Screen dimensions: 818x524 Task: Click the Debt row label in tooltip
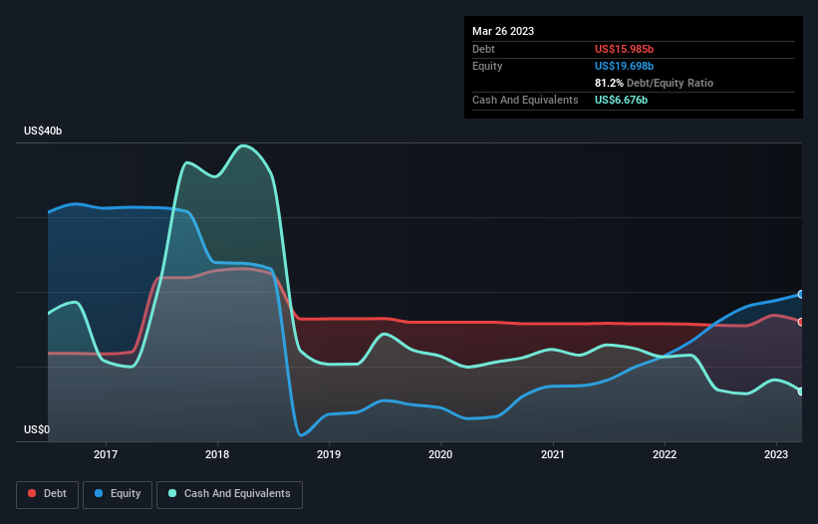(x=483, y=49)
